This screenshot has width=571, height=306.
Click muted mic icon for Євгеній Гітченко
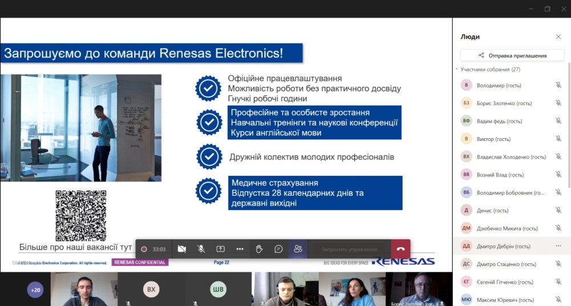(x=558, y=281)
